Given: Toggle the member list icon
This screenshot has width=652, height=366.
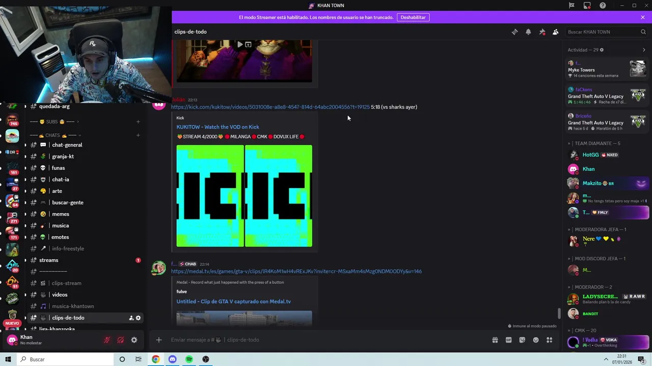Looking at the screenshot, I should pyautogui.click(x=556, y=32).
